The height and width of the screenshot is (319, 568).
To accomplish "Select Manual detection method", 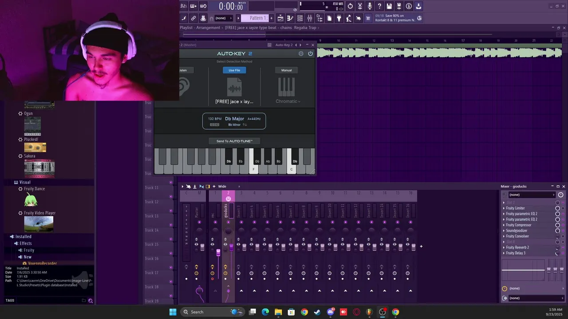I will click(x=287, y=70).
